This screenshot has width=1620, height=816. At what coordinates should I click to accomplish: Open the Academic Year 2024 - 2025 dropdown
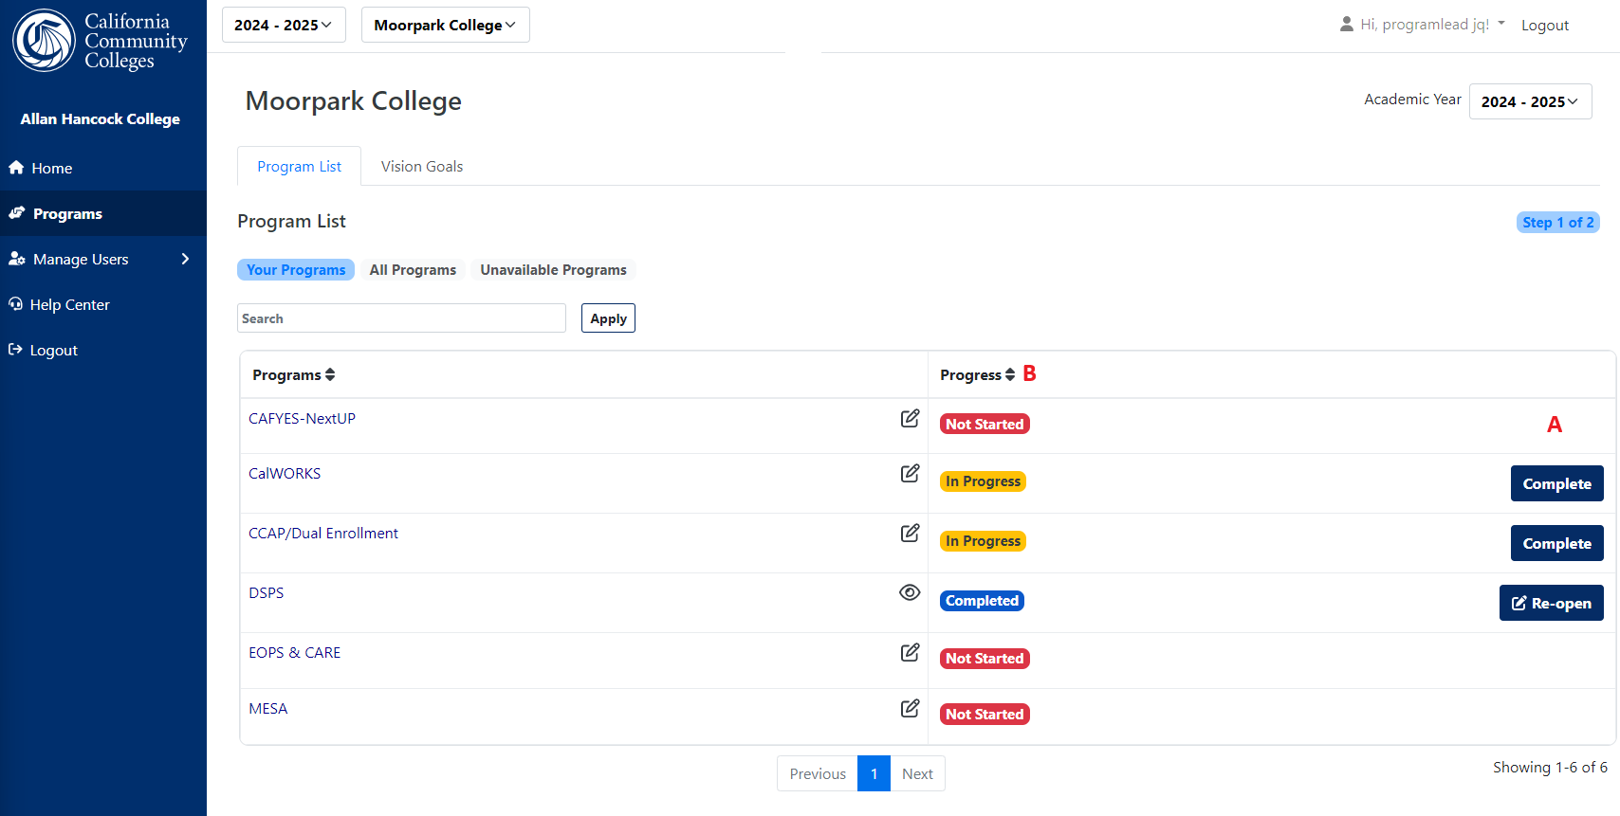point(1530,101)
